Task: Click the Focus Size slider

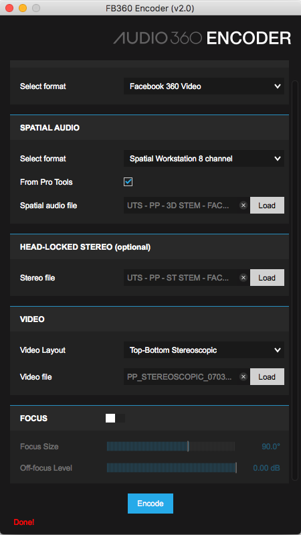Action: click(171, 447)
